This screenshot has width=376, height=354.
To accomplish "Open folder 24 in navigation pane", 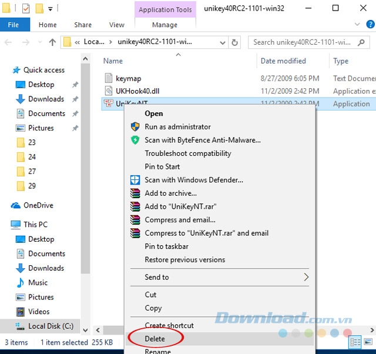I will point(32,157).
